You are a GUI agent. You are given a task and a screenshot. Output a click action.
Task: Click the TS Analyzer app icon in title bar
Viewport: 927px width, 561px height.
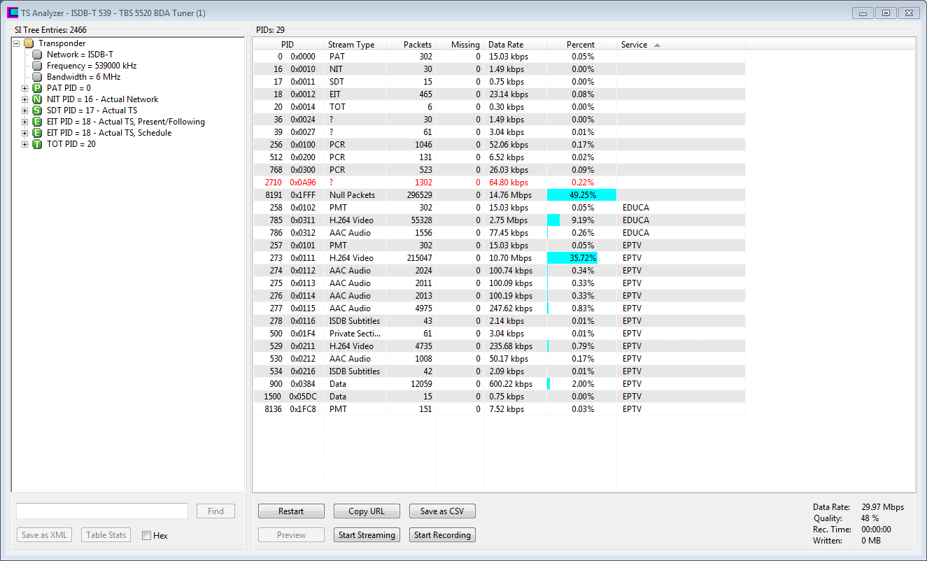click(13, 13)
